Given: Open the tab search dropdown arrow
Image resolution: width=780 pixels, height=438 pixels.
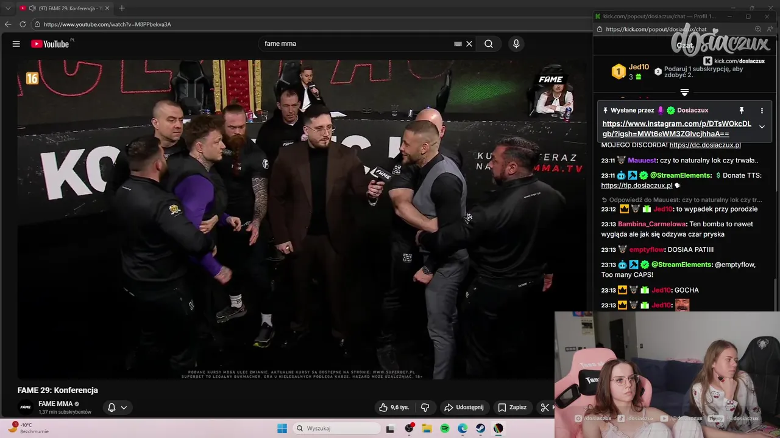Looking at the screenshot, I should click(x=8, y=8).
